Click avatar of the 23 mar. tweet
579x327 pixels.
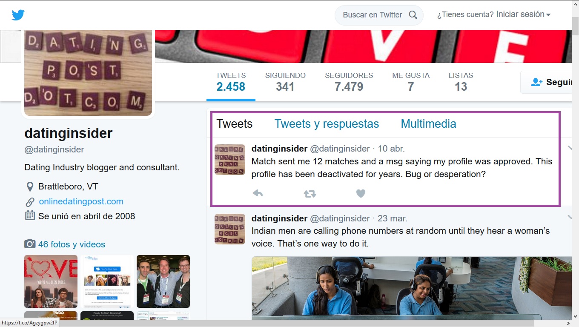(229, 229)
